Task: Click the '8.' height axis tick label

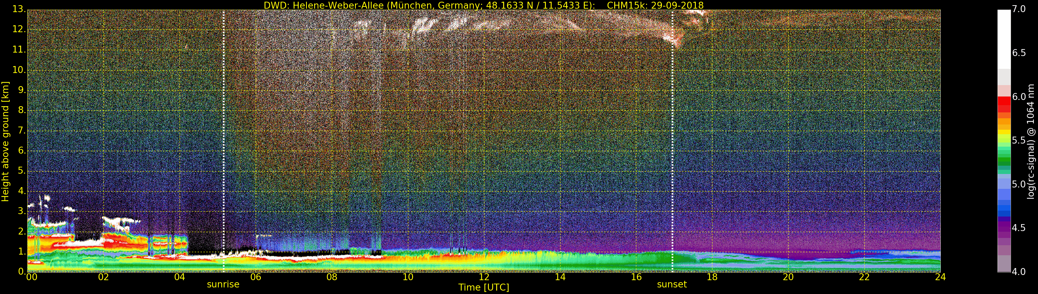Action: (x=22, y=110)
